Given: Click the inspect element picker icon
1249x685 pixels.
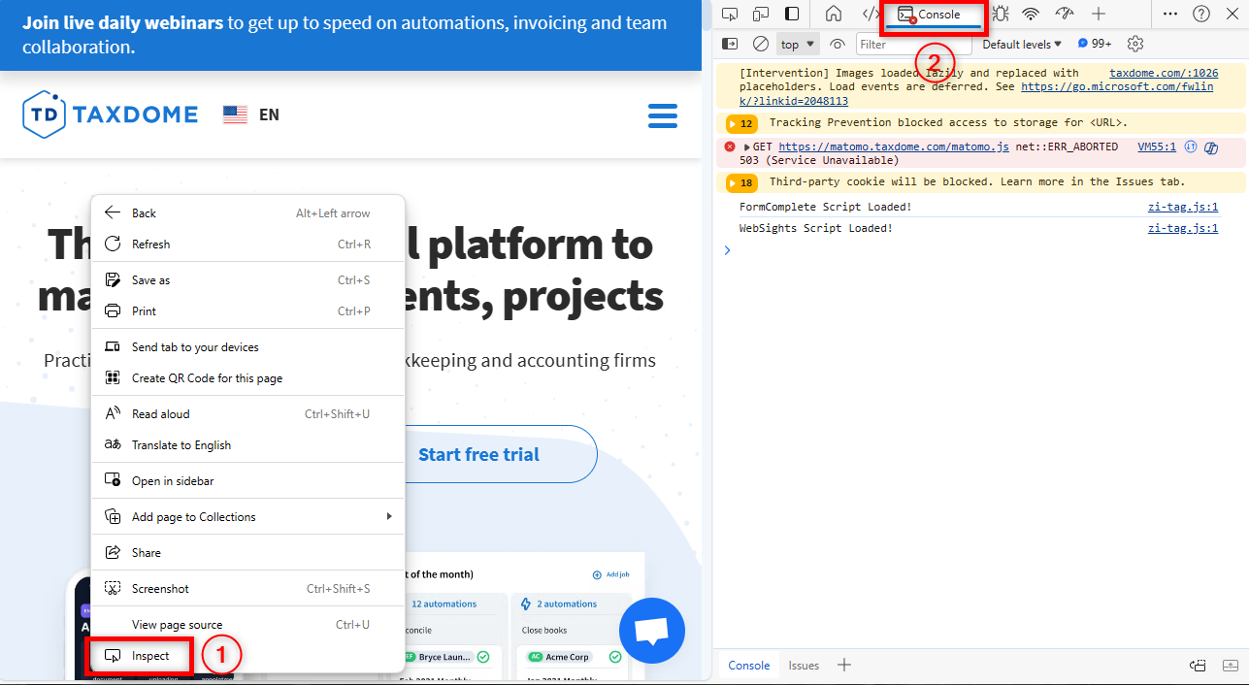Looking at the screenshot, I should pos(730,14).
